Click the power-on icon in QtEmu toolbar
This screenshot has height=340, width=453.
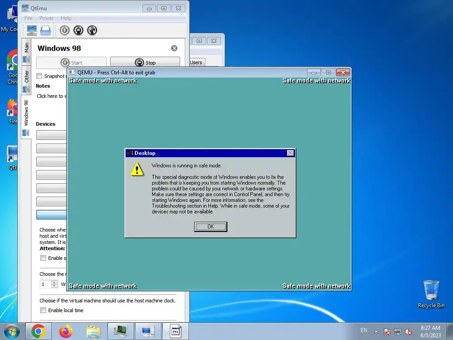click(65, 31)
